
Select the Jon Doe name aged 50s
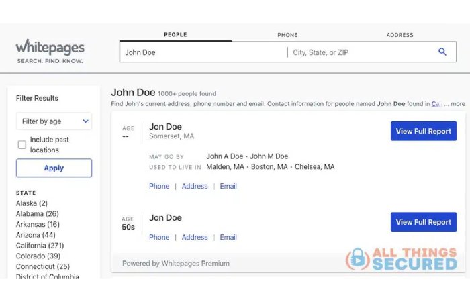(165, 218)
